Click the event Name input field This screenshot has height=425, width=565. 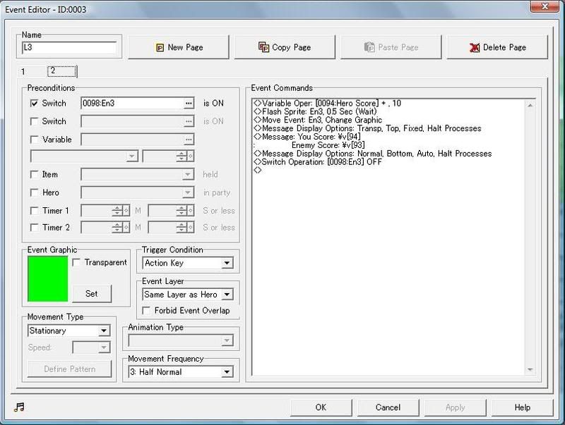pos(69,47)
